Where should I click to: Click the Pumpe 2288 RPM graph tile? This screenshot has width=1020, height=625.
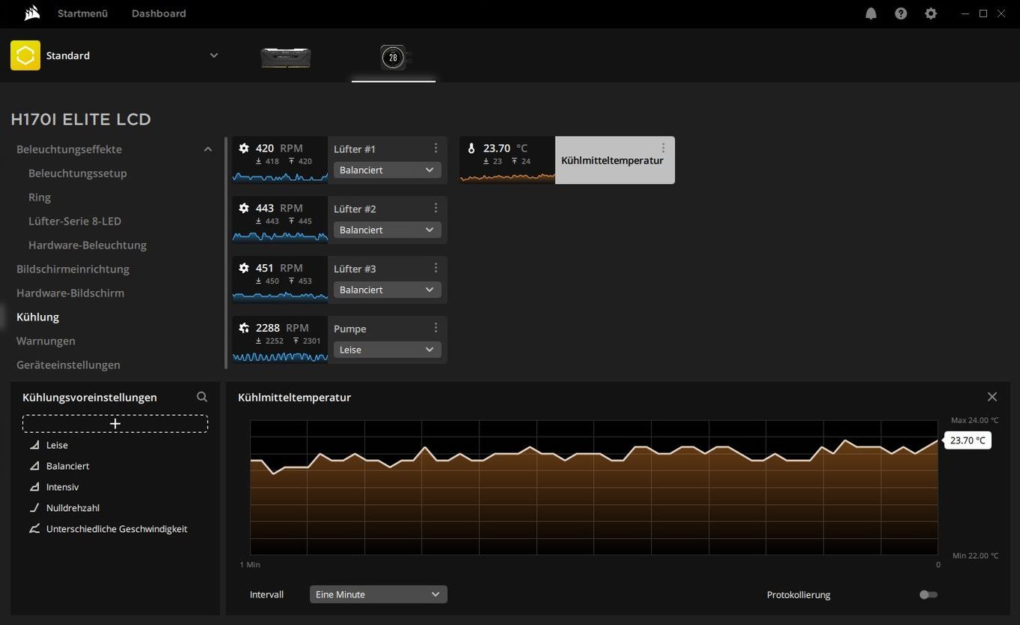pos(280,340)
